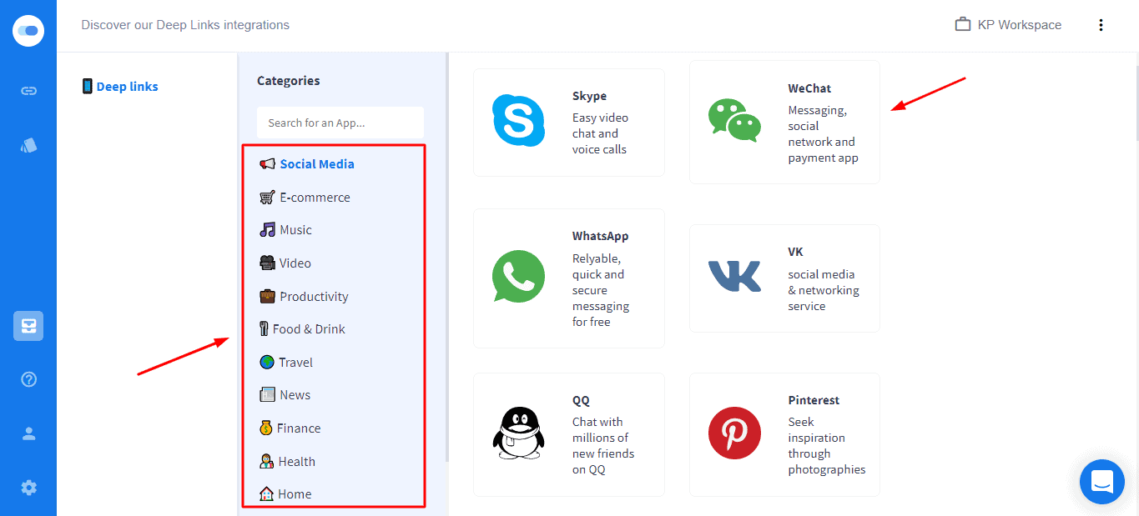This screenshot has height=516, width=1139.
Task: Click the user profile sidebar icon
Action: (28, 433)
